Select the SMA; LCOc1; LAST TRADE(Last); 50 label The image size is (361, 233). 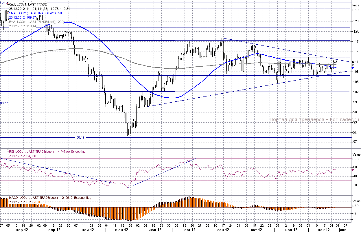point(36,13)
